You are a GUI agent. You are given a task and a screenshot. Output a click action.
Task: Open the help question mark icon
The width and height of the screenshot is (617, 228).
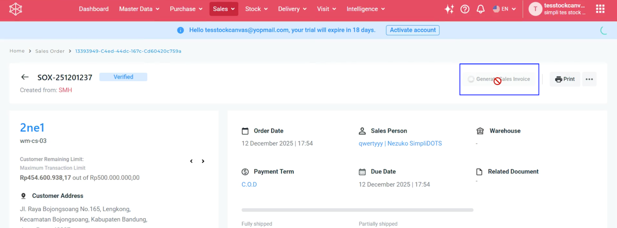click(x=465, y=9)
